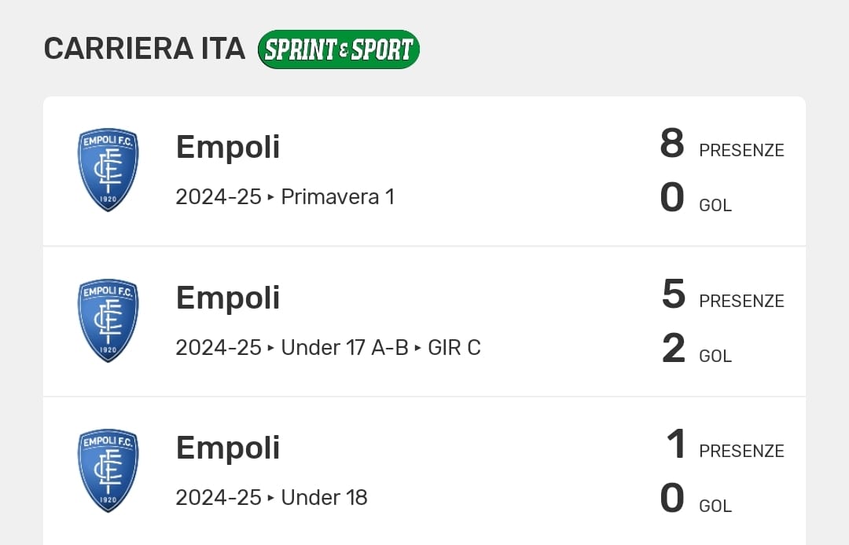Click the 5 presenze count for Under 17
This screenshot has width=849, height=545.
(674, 294)
